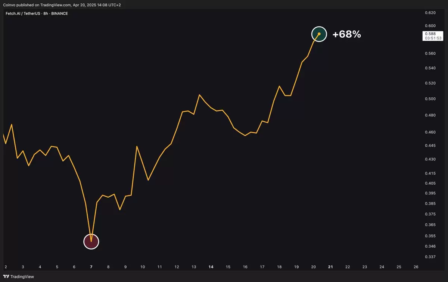Click date 14 on time axis
Screen dimensions: 448x282
tap(211, 267)
